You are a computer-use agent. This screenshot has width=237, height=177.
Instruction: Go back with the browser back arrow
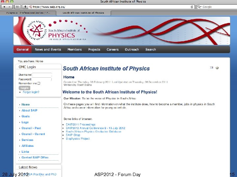pos(4,7)
